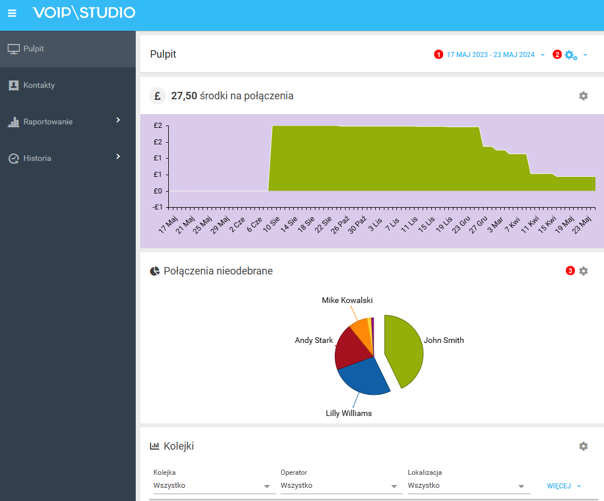Open the Lokalizacja filter dropdown
This screenshot has width=604, height=501.
click(521, 486)
